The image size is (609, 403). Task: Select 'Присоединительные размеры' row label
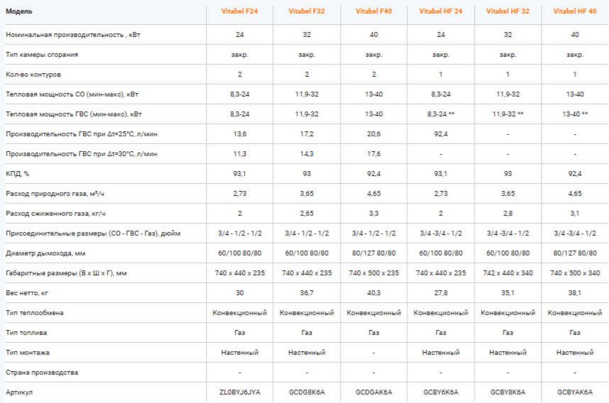[x=93, y=233]
